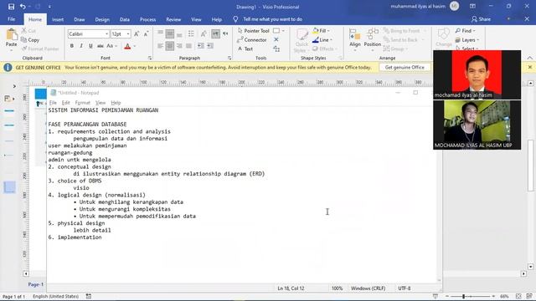Click the Paste clipboard icon

click(x=11, y=35)
